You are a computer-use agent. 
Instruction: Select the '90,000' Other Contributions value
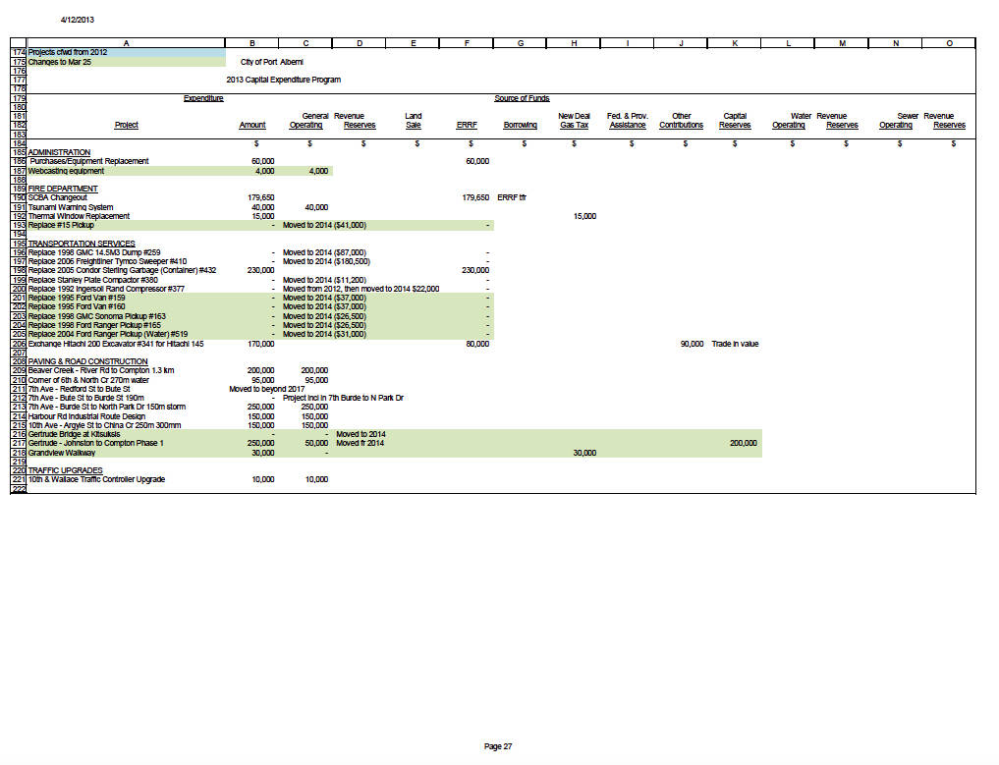(692, 344)
